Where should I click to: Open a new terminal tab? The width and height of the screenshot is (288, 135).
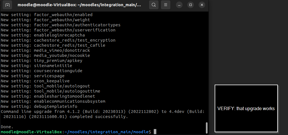pos(8,5)
